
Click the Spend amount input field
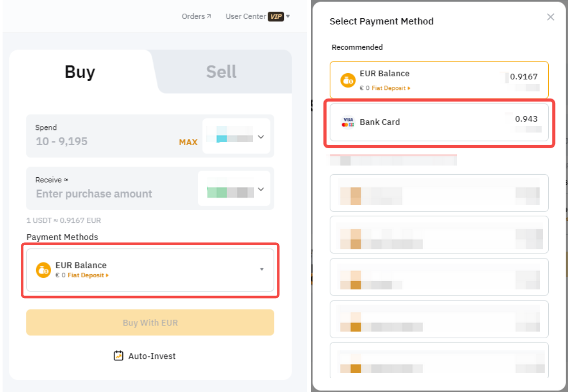[x=101, y=142]
